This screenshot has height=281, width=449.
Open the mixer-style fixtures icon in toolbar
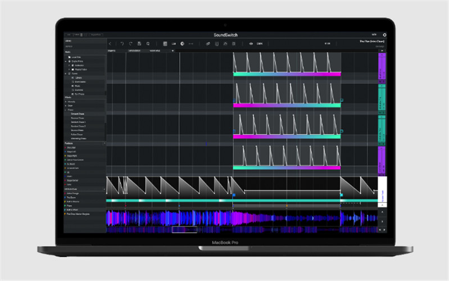165,44
